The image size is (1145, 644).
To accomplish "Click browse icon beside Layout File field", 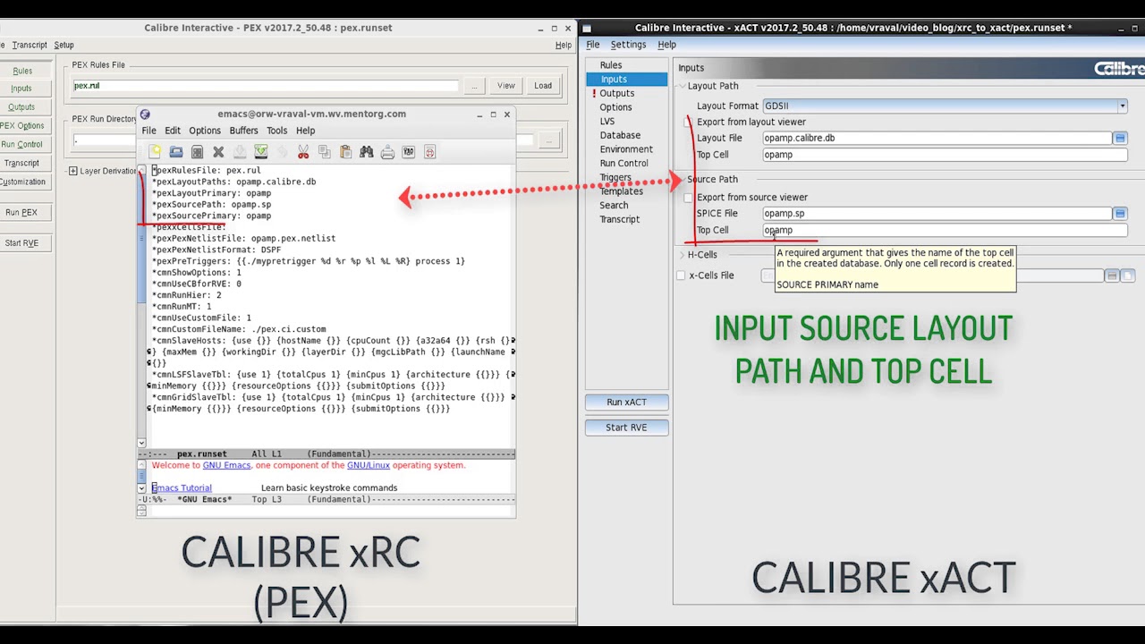I will pos(1120,138).
